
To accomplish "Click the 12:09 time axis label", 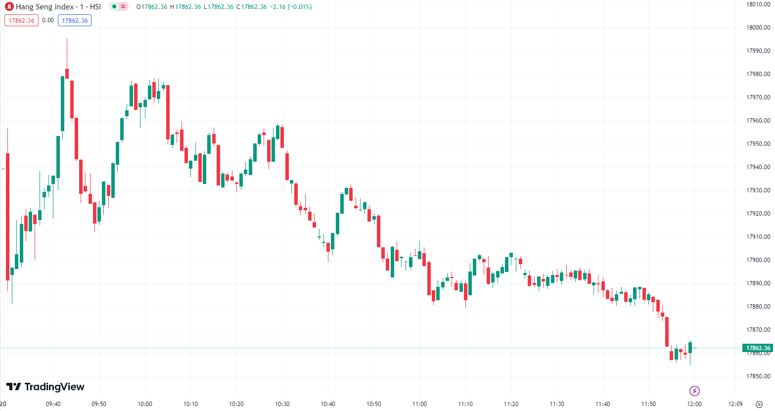I will coord(735,404).
